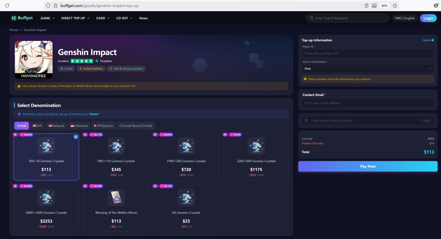Switch to the Global region tab

tap(22, 125)
